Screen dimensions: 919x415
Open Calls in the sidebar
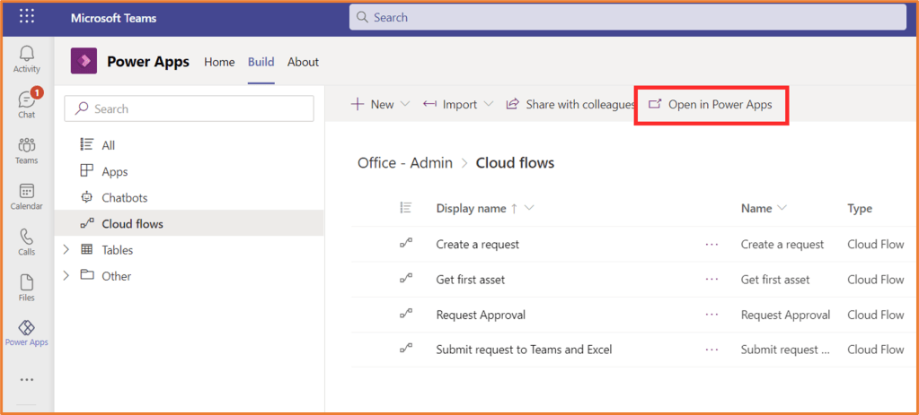coord(26,241)
